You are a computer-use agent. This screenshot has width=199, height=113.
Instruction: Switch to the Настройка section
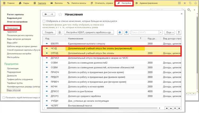[124, 3]
